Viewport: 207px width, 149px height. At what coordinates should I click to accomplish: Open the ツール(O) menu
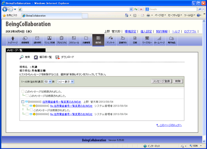(x=190, y=15)
